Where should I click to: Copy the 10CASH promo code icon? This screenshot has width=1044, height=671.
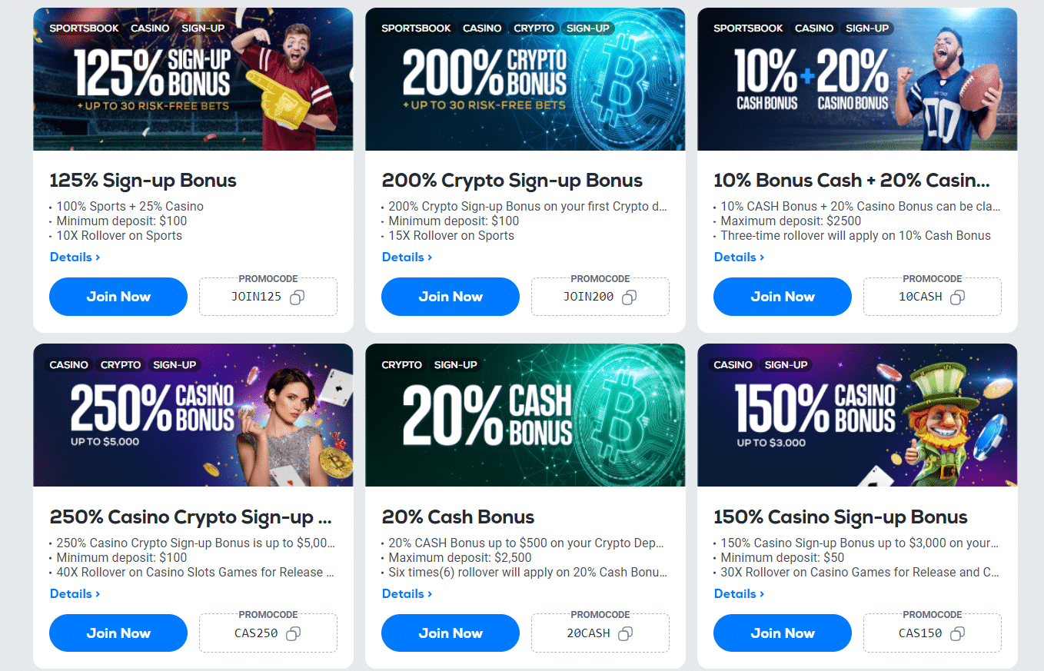pos(957,297)
